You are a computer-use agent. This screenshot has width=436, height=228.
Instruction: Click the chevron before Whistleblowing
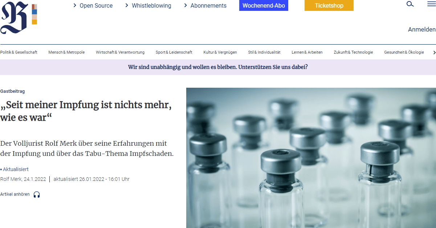pos(127,5)
